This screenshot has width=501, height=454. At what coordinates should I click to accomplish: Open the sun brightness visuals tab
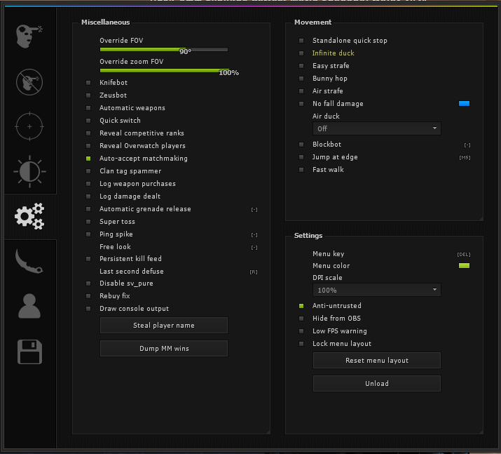(x=29, y=171)
